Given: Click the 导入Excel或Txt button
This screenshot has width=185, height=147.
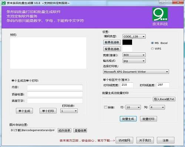Looking at the screenshot, I should (164, 99).
